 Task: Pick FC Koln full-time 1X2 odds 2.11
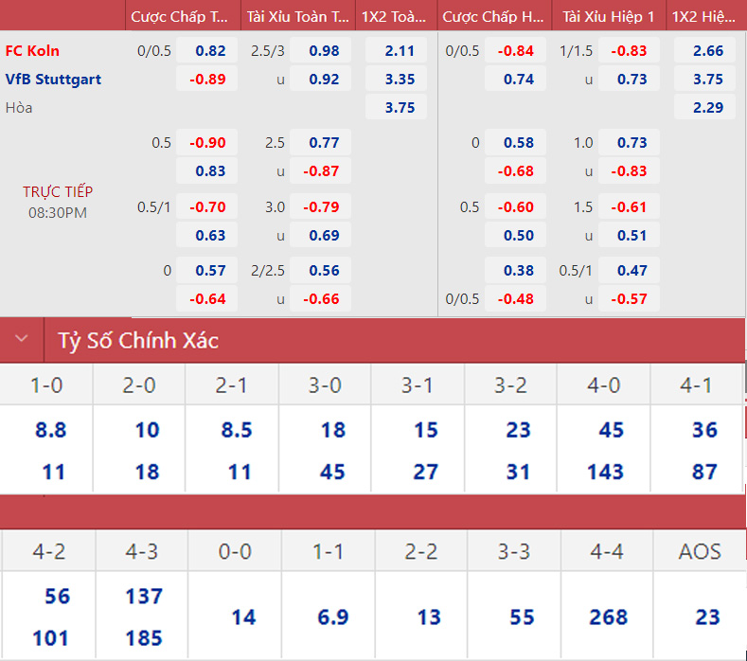pos(400,51)
